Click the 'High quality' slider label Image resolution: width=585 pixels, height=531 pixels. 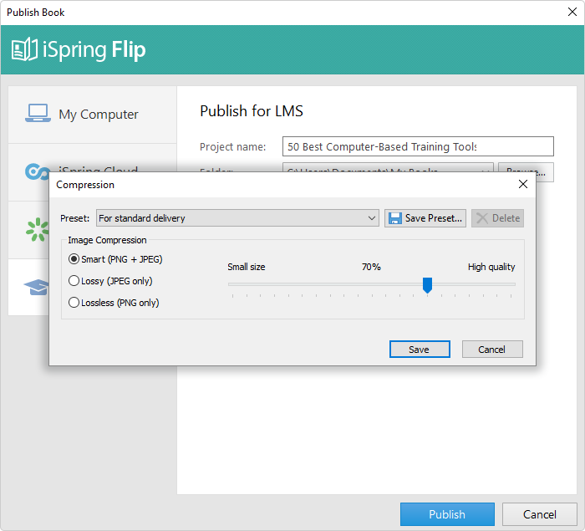491,267
